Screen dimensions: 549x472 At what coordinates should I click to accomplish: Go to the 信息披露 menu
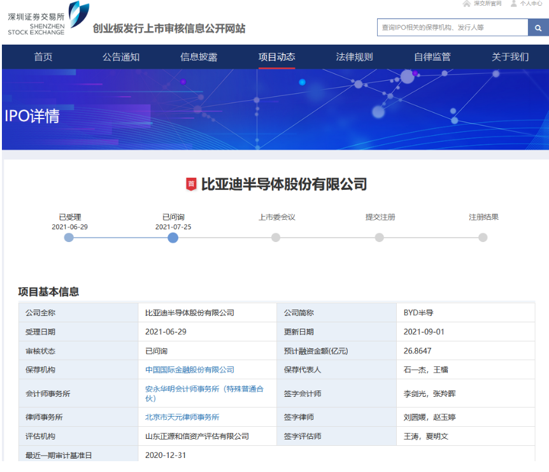199,57
